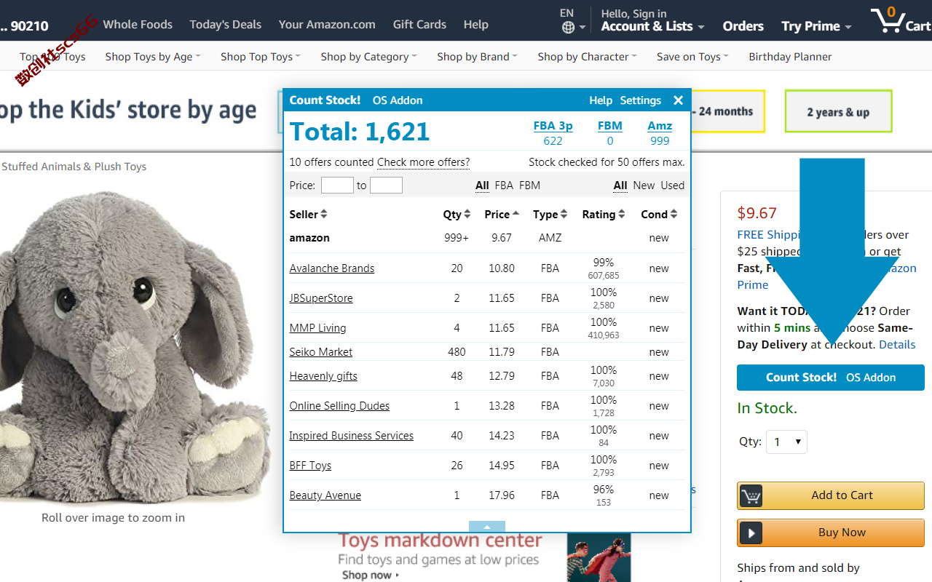This screenshot has width=932, height=582.
Task: Open Toys markdown center Shop now
Action: [x=371, y=575]
